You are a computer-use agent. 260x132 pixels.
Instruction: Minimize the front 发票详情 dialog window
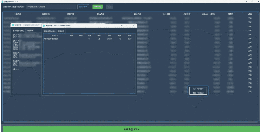coord(121,26)
